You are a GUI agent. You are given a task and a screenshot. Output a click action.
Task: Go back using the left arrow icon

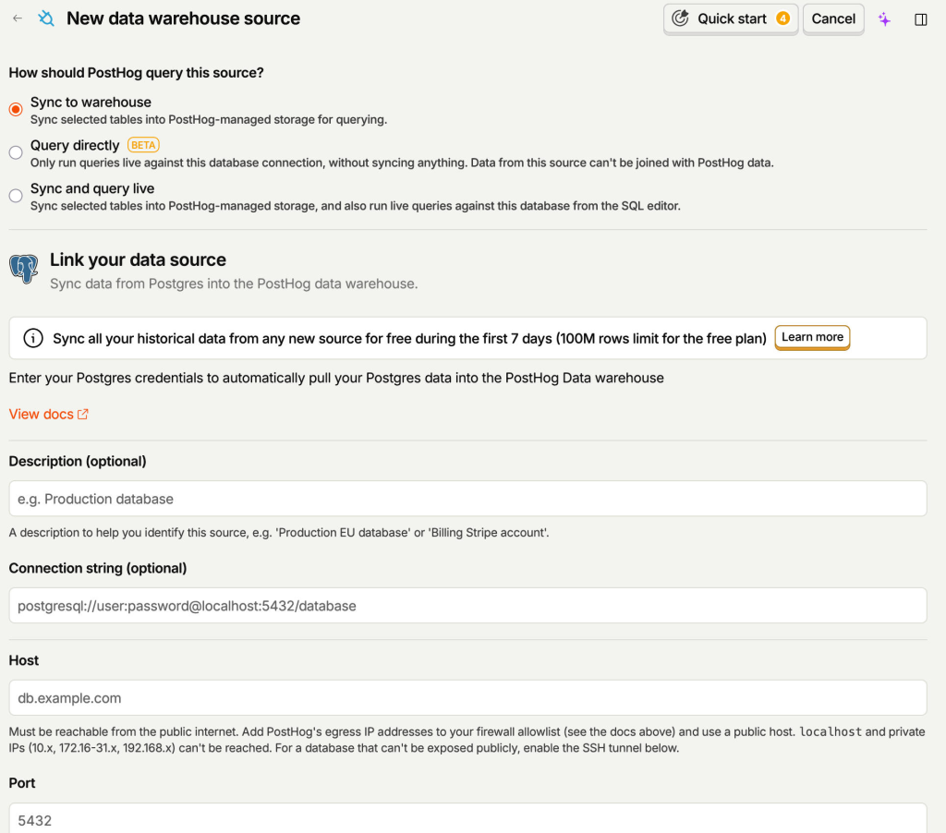(x=18, y=18)
